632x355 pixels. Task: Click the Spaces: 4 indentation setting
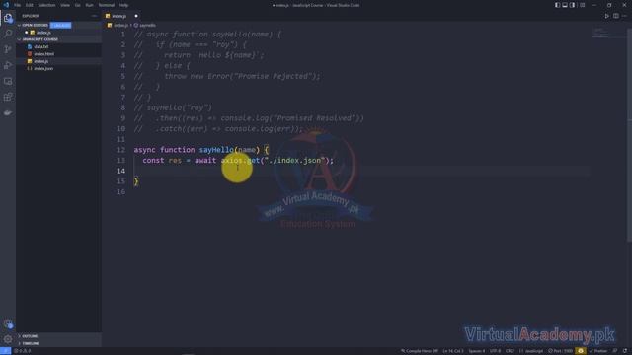[477, 351]
